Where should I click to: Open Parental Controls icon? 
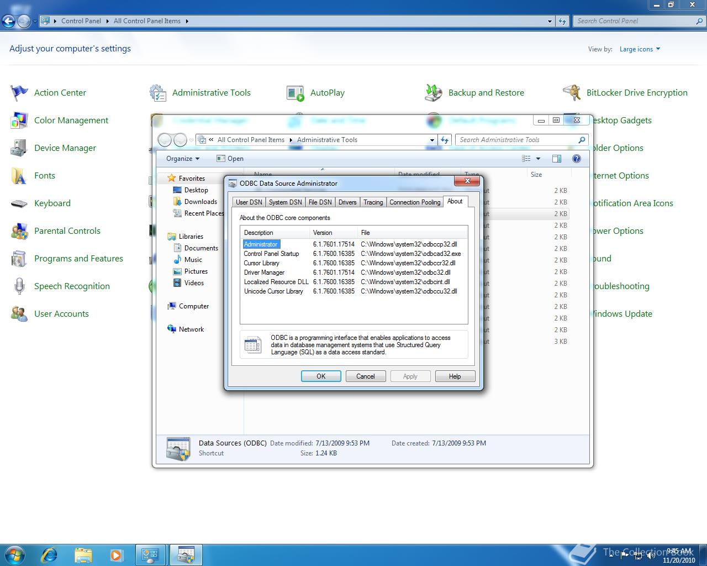19,231
